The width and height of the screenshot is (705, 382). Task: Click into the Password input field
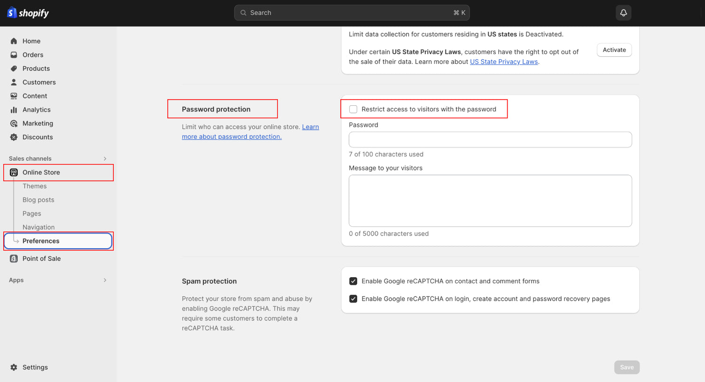pos(490,140)
